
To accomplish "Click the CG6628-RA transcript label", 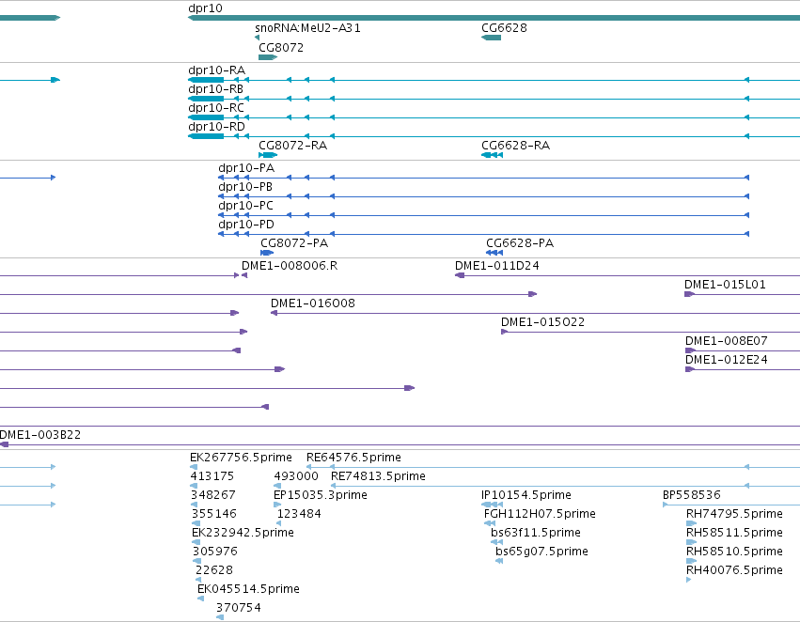I will point(516,146).
